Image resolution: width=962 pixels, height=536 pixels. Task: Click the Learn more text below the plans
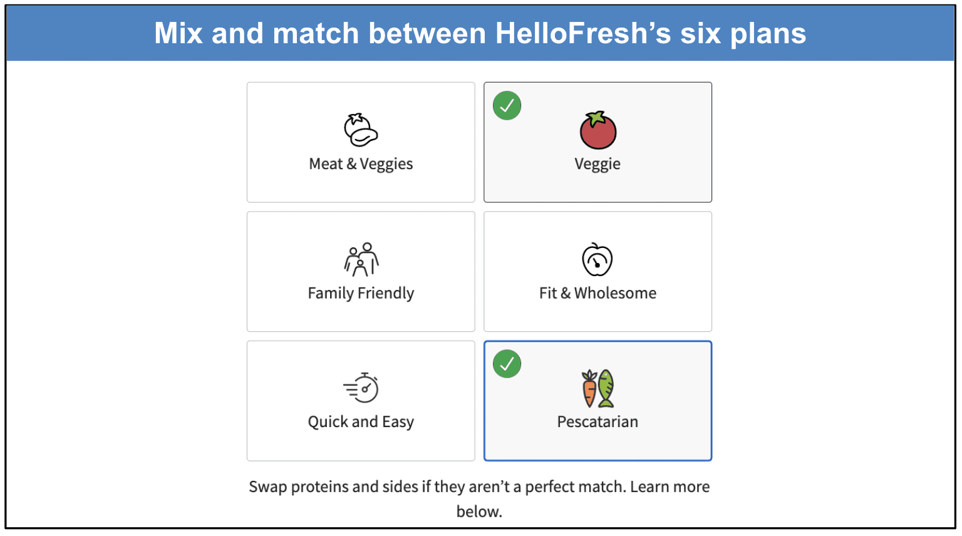click(670, 486)
